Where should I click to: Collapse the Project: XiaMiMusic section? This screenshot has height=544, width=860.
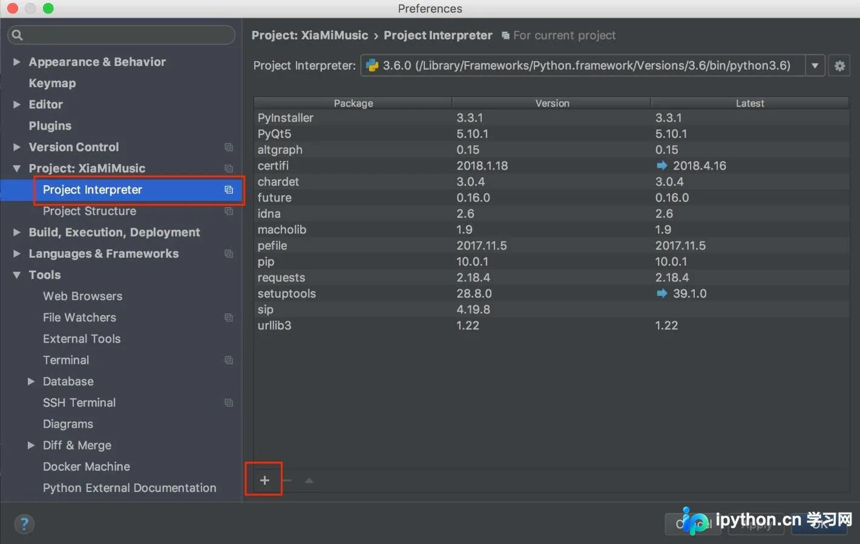(17, 168)
